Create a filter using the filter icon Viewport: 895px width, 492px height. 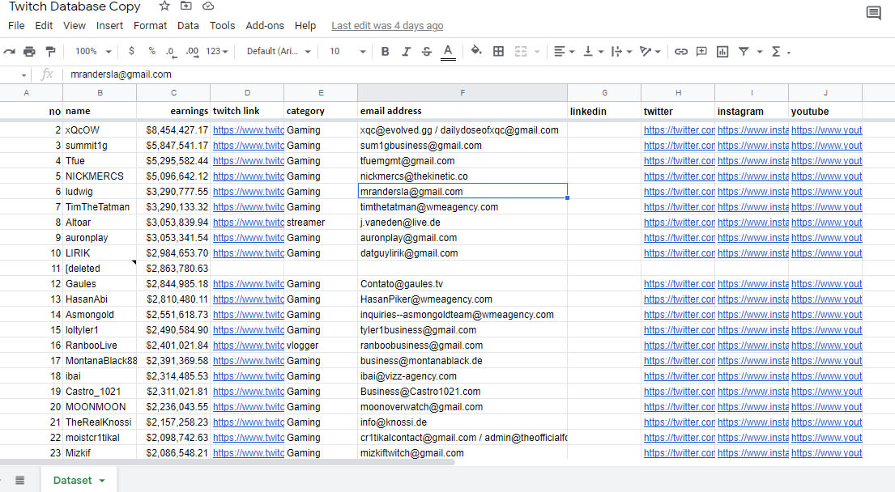click(744, 51)
